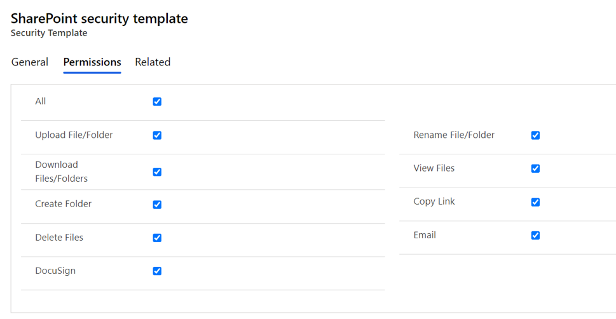Viewport: 616px width, 319px height.
Task: Click the Rename File/Folder label
Action: (454, 135)
